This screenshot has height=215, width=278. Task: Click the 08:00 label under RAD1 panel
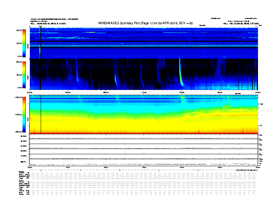tap(106, 92)
